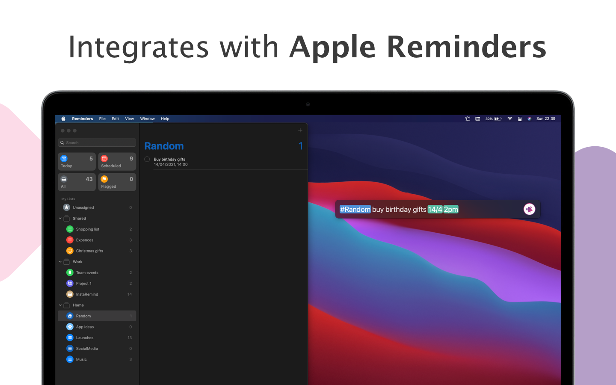The image size is (616, 385).
Task: Select Random house icon
Action: (x=70, y=316)
